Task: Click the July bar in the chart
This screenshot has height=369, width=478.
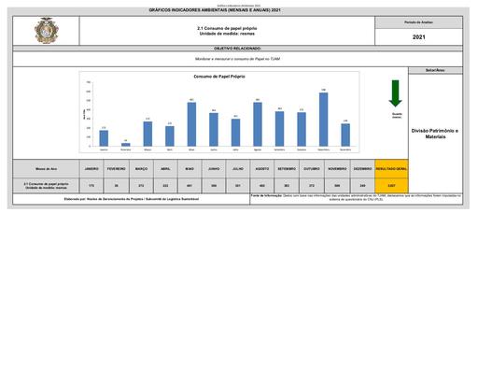Action: (x=235, y=133)
